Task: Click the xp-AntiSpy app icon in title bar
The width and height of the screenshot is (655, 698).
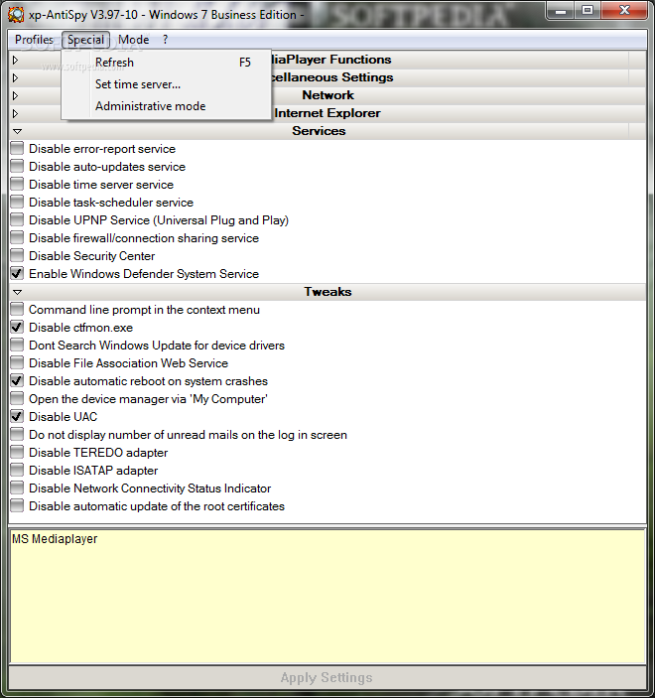Action: [x=16, y=14]
